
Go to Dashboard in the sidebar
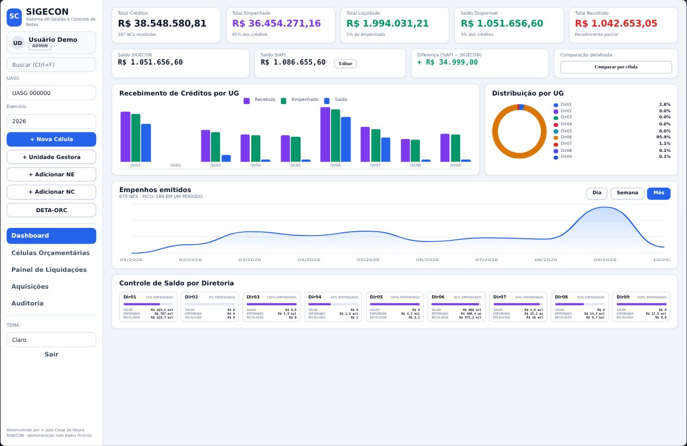pos(51,235)
